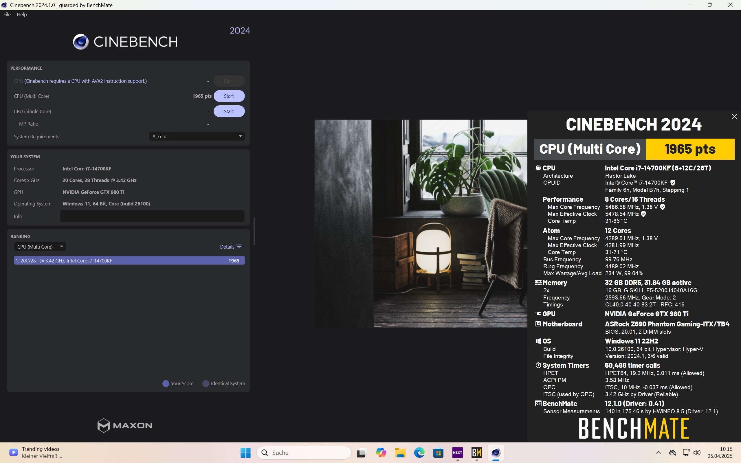Image resolution: width=741 pixels, height=463 pixels.
Task: Click the 2024 version label
Action: (240, 31)
